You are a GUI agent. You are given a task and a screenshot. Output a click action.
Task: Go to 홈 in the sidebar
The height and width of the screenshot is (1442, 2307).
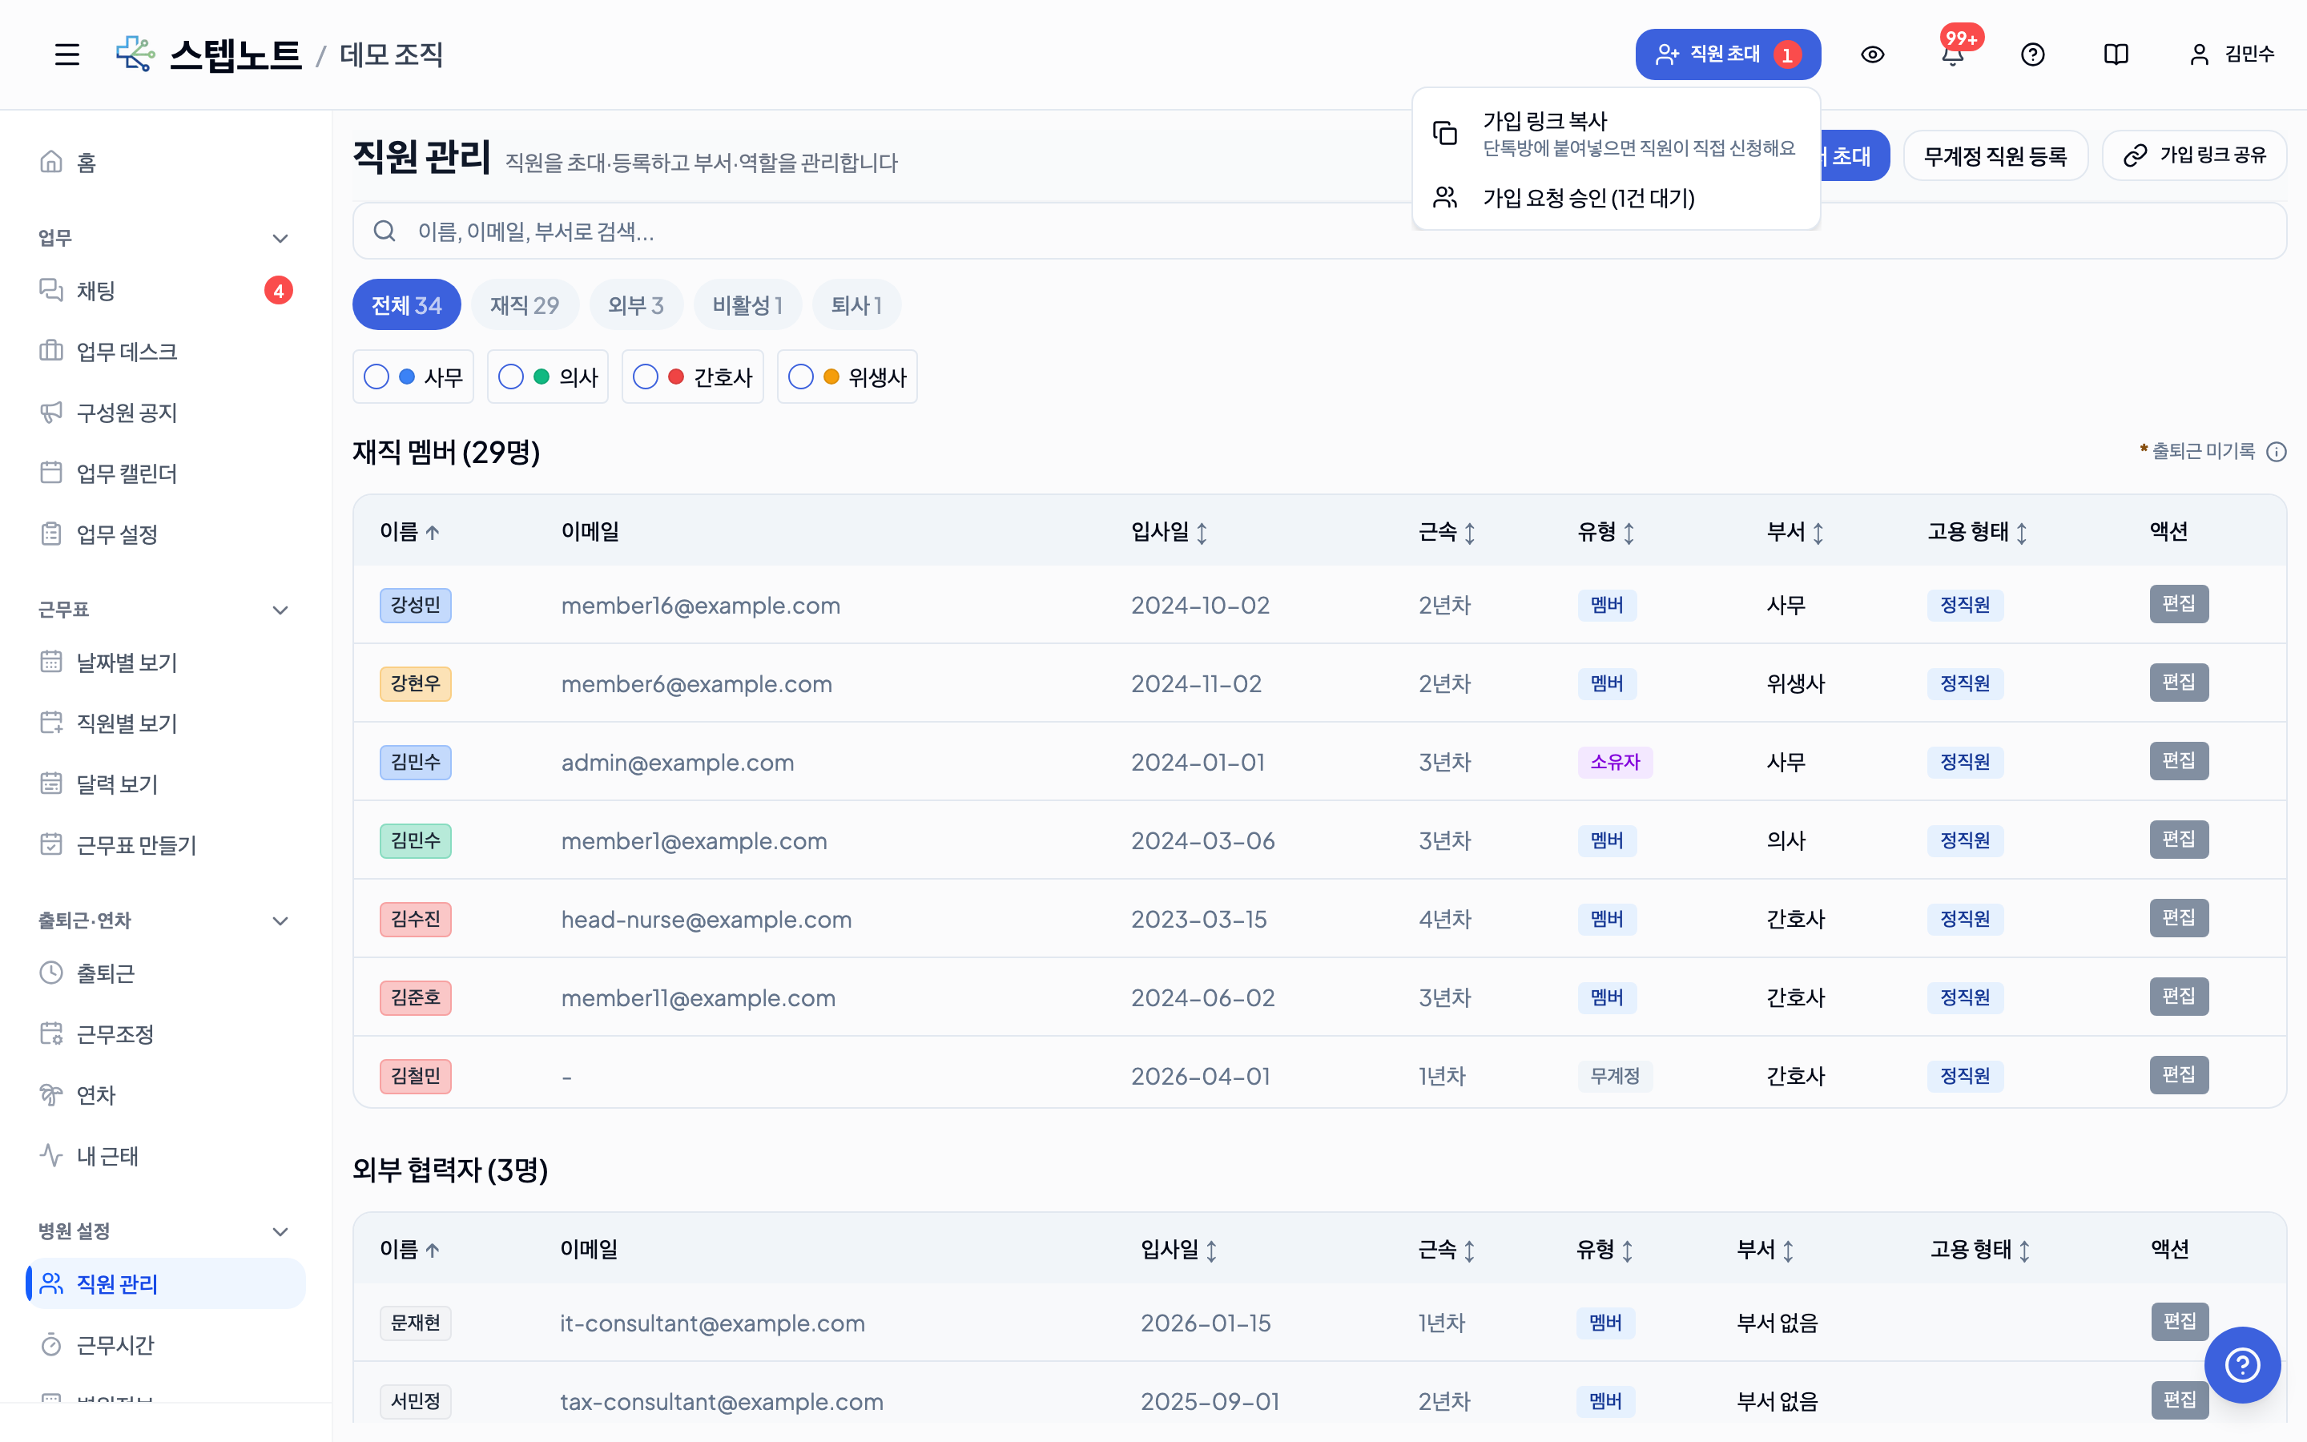(x=166, y=162)
